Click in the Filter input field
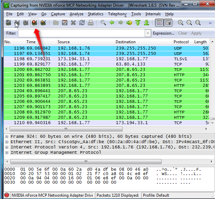The width and height of the screenshot is (215, 199). pyautogui.click(x=81, y=33)
